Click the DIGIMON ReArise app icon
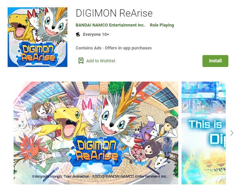The height and width of the screenshot is (191, 237). click(x=38, y=37)
